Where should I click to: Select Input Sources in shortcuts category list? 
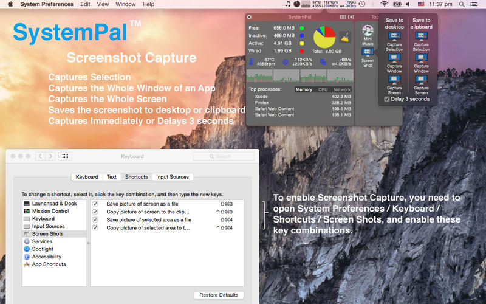tap(54, 226)
